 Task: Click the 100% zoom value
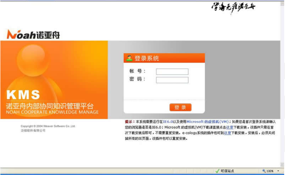pyautogui.click(x=270, y=171)
